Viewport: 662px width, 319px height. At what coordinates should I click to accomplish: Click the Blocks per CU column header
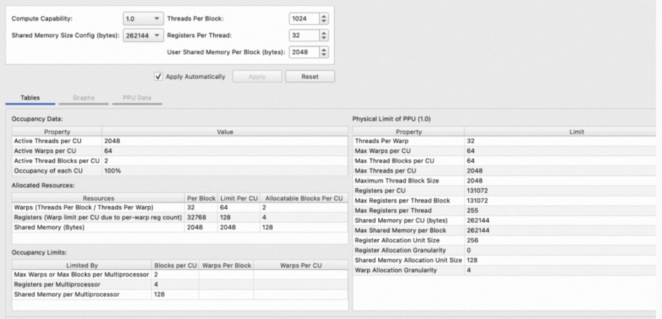[175, 265]
